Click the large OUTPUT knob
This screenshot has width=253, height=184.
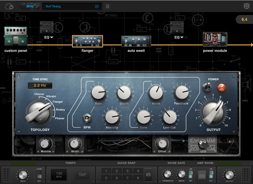coord(213,112)
